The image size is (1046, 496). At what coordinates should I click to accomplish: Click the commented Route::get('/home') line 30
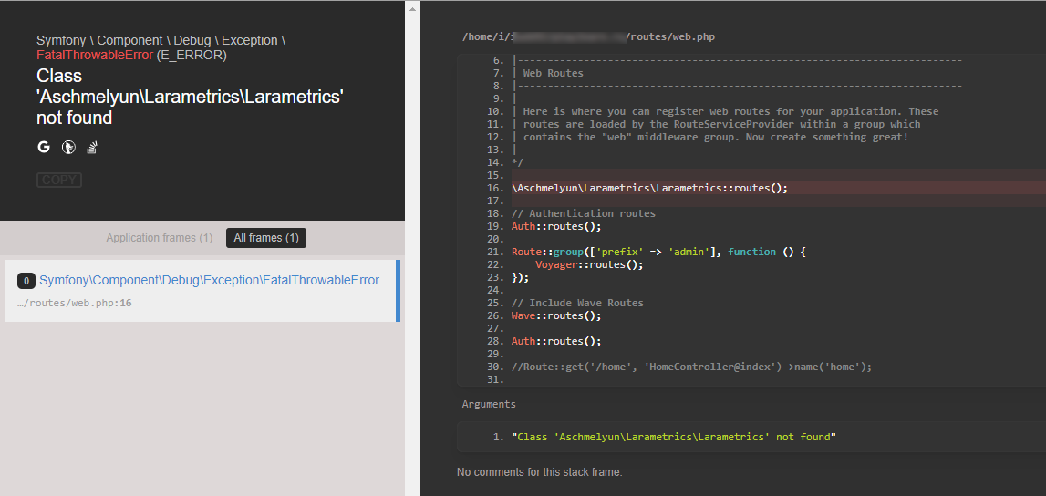click(x=692, y=367)
